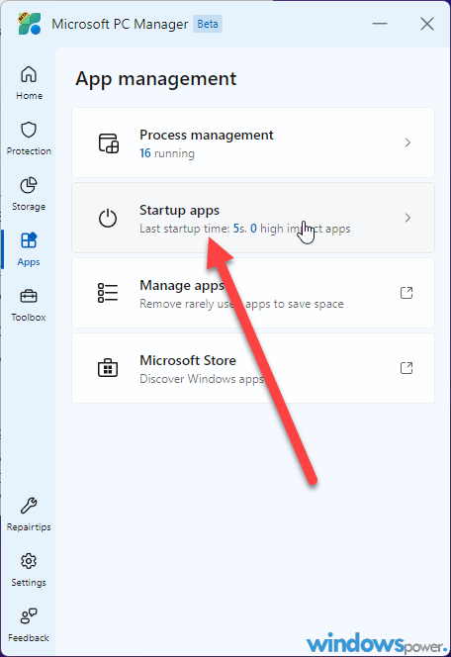The height and width of the screenshot is (657, 451).
Task: Open the Manage apps title
Action: point(182,285)
